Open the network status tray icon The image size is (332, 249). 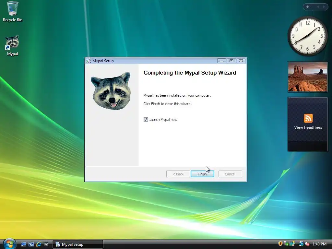tap(301, 244)
